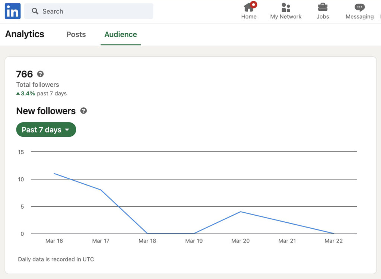Click the help icon beside Total followers
The height and width of the screenshot is (279, 381).
click(x=41, y=74)
